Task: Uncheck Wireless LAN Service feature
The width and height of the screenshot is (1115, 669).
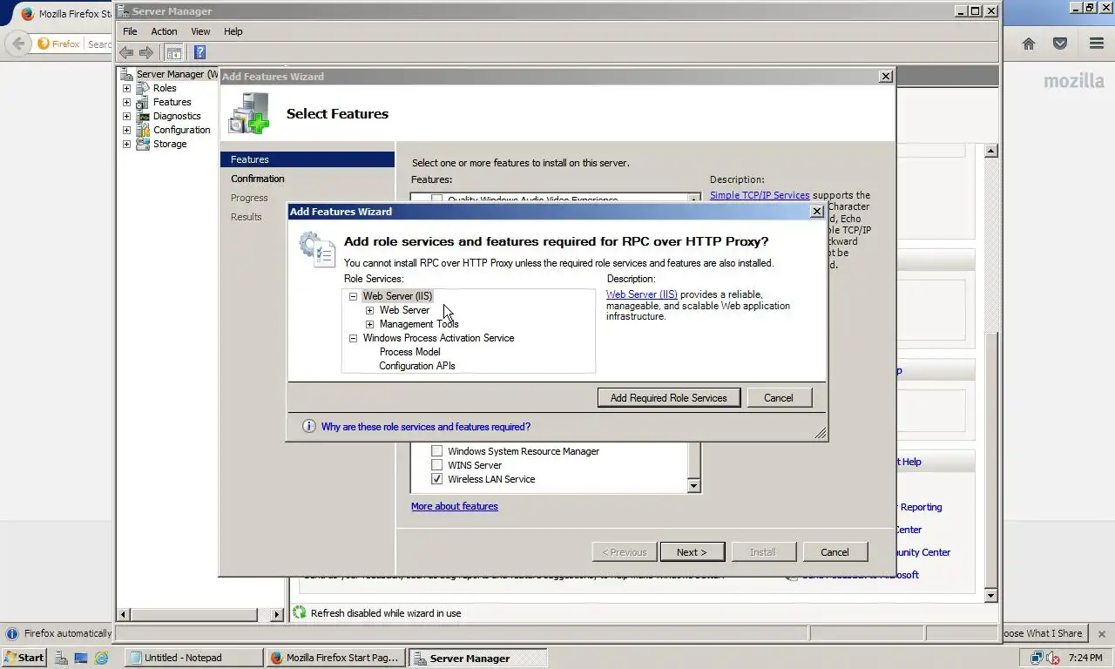Action: click(x=437, y=479)
